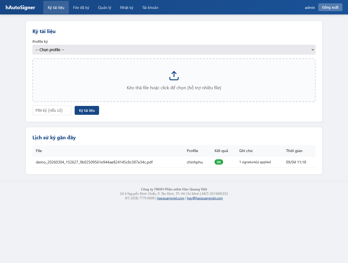Open the Profile ký dropdown
The height and width of the screenshot is (263, 348).
click(x=174, y=50)
